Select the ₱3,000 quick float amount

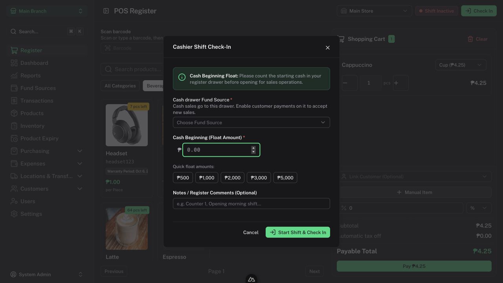(x=259, y=178)
